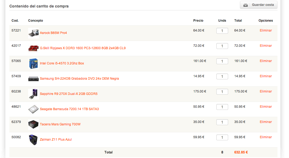Click the units field for Samsung SH-224DB

222,76
